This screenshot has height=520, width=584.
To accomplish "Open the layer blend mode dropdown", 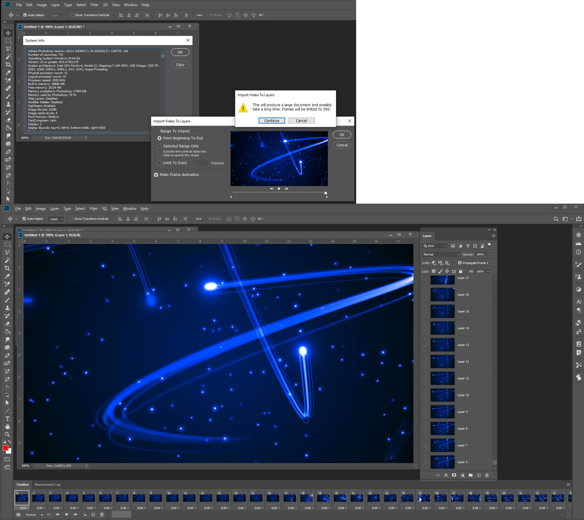I will click(440, 254).
